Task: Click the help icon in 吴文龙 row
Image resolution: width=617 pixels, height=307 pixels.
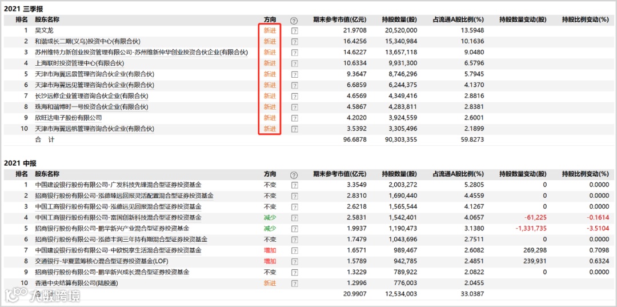Action: [x=294, y=31]
